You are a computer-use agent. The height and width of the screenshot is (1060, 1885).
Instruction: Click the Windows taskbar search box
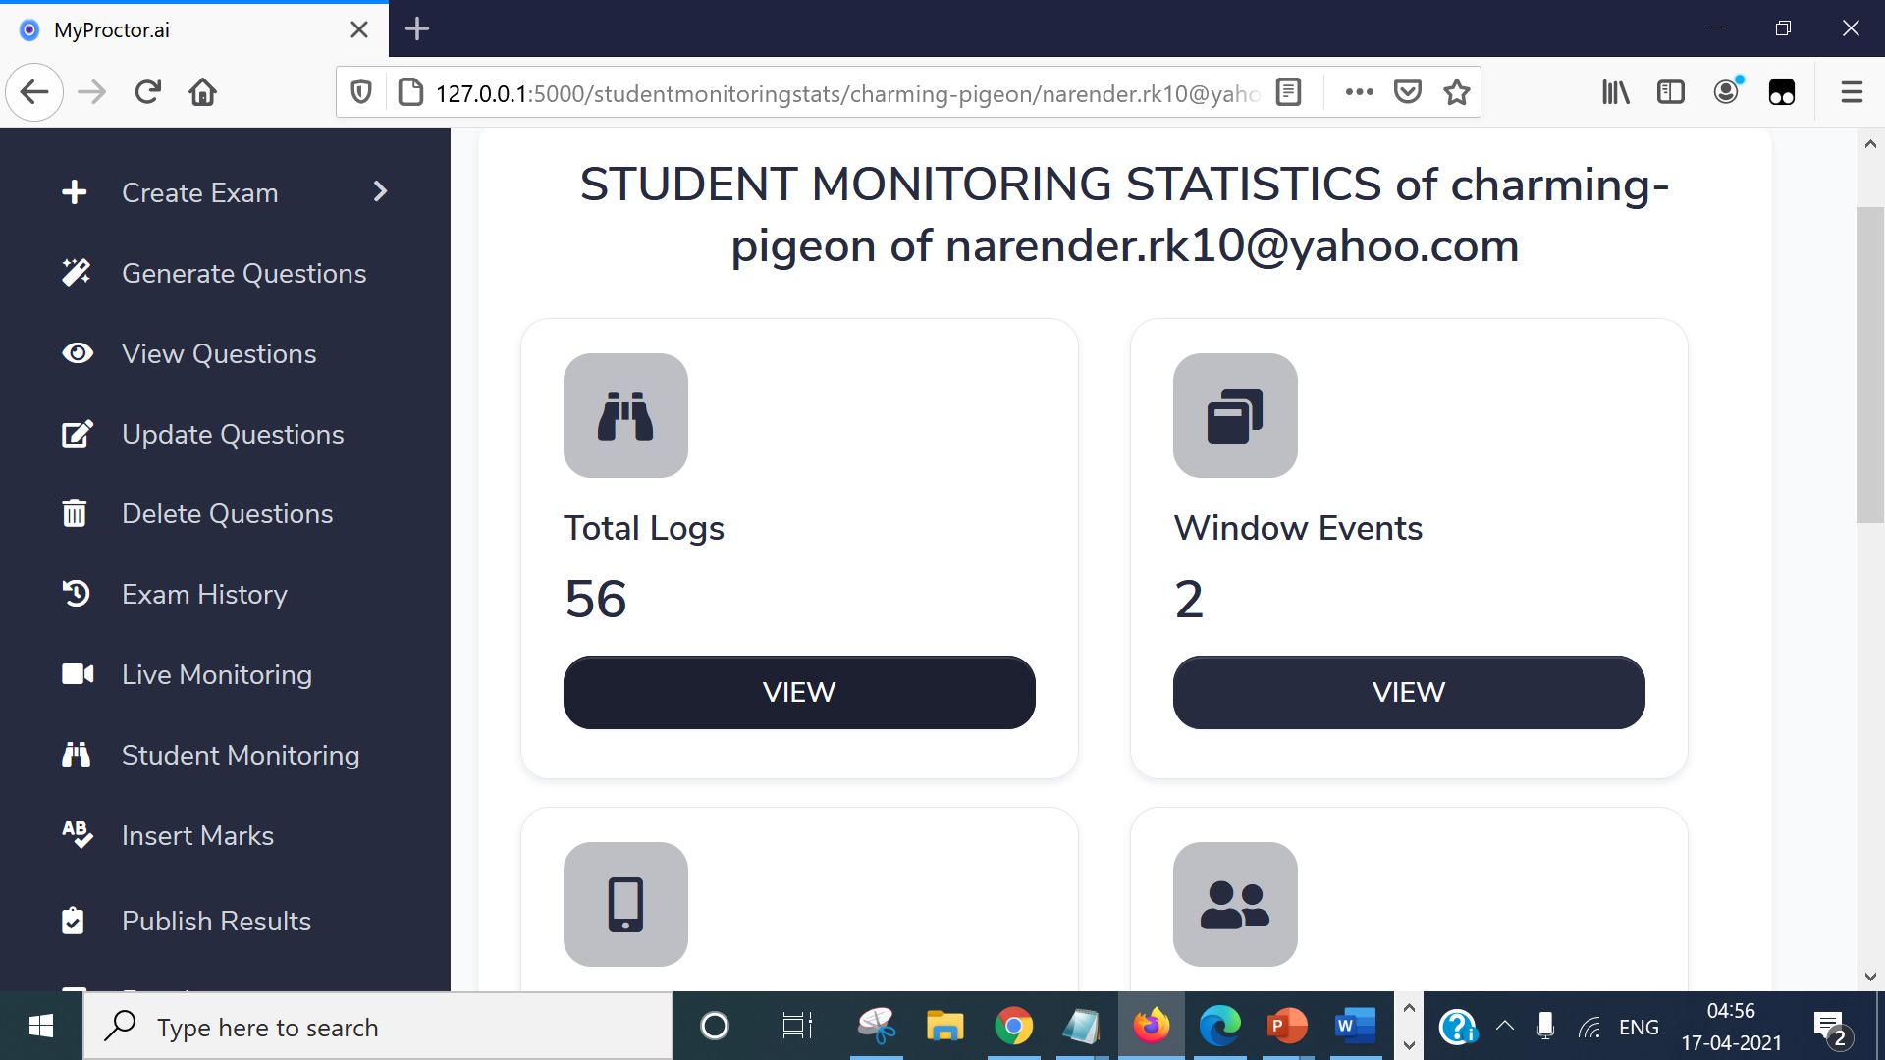click(378, 1027)
